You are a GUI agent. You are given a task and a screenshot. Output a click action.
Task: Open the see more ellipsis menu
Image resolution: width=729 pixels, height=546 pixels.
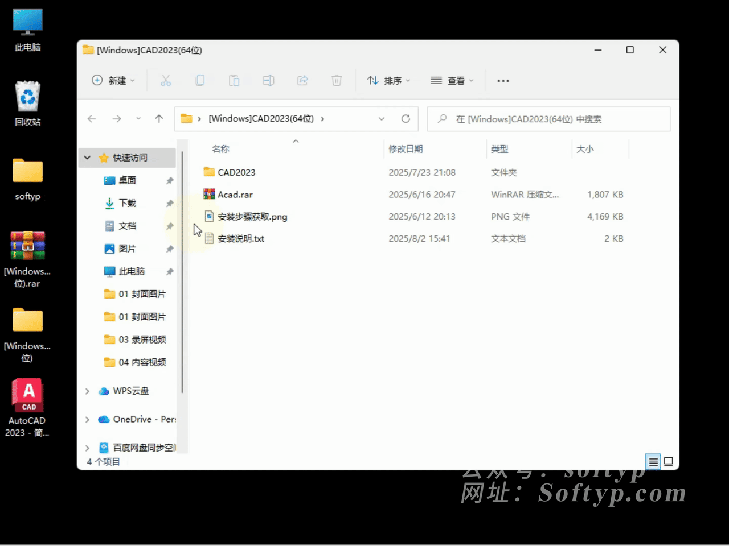tap(503, 80)
